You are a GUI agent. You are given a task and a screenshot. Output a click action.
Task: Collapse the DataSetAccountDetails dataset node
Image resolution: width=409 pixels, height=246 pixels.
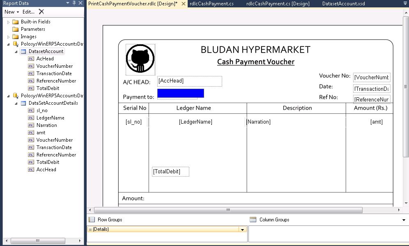click(x=16, y=103)
